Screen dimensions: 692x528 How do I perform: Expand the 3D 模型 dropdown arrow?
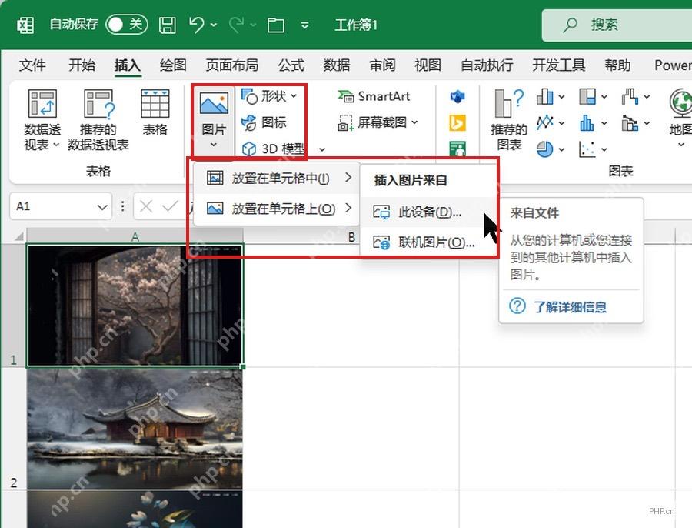point(322,149)
